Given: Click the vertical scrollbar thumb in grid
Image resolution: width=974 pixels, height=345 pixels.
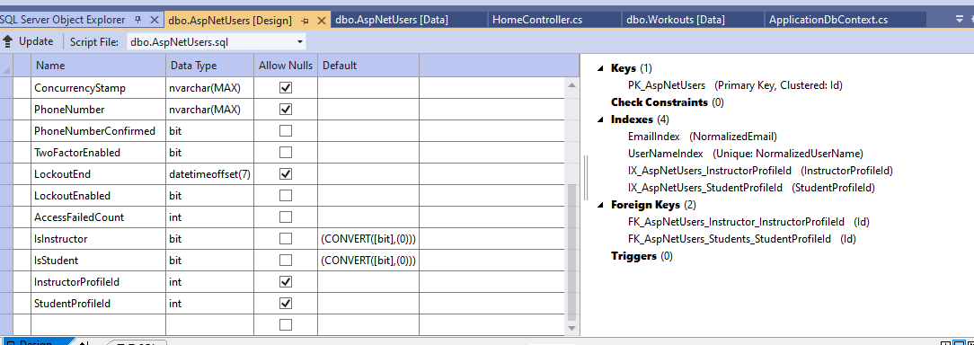Looking at the screenshot, I should [x=571, y=252].
